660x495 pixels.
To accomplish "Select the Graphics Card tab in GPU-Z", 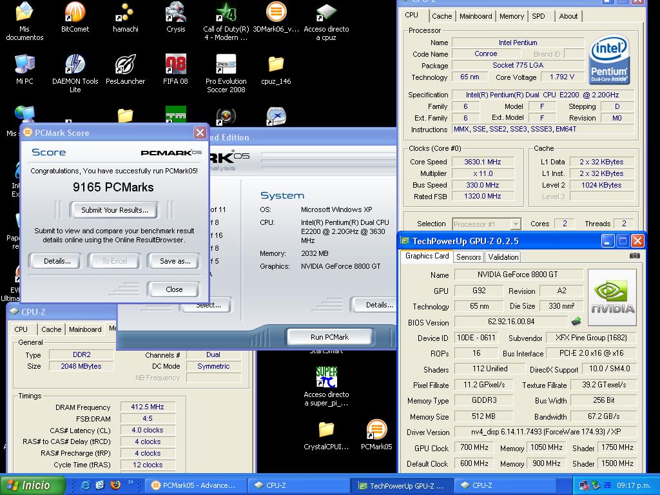I will coord(427,256).
